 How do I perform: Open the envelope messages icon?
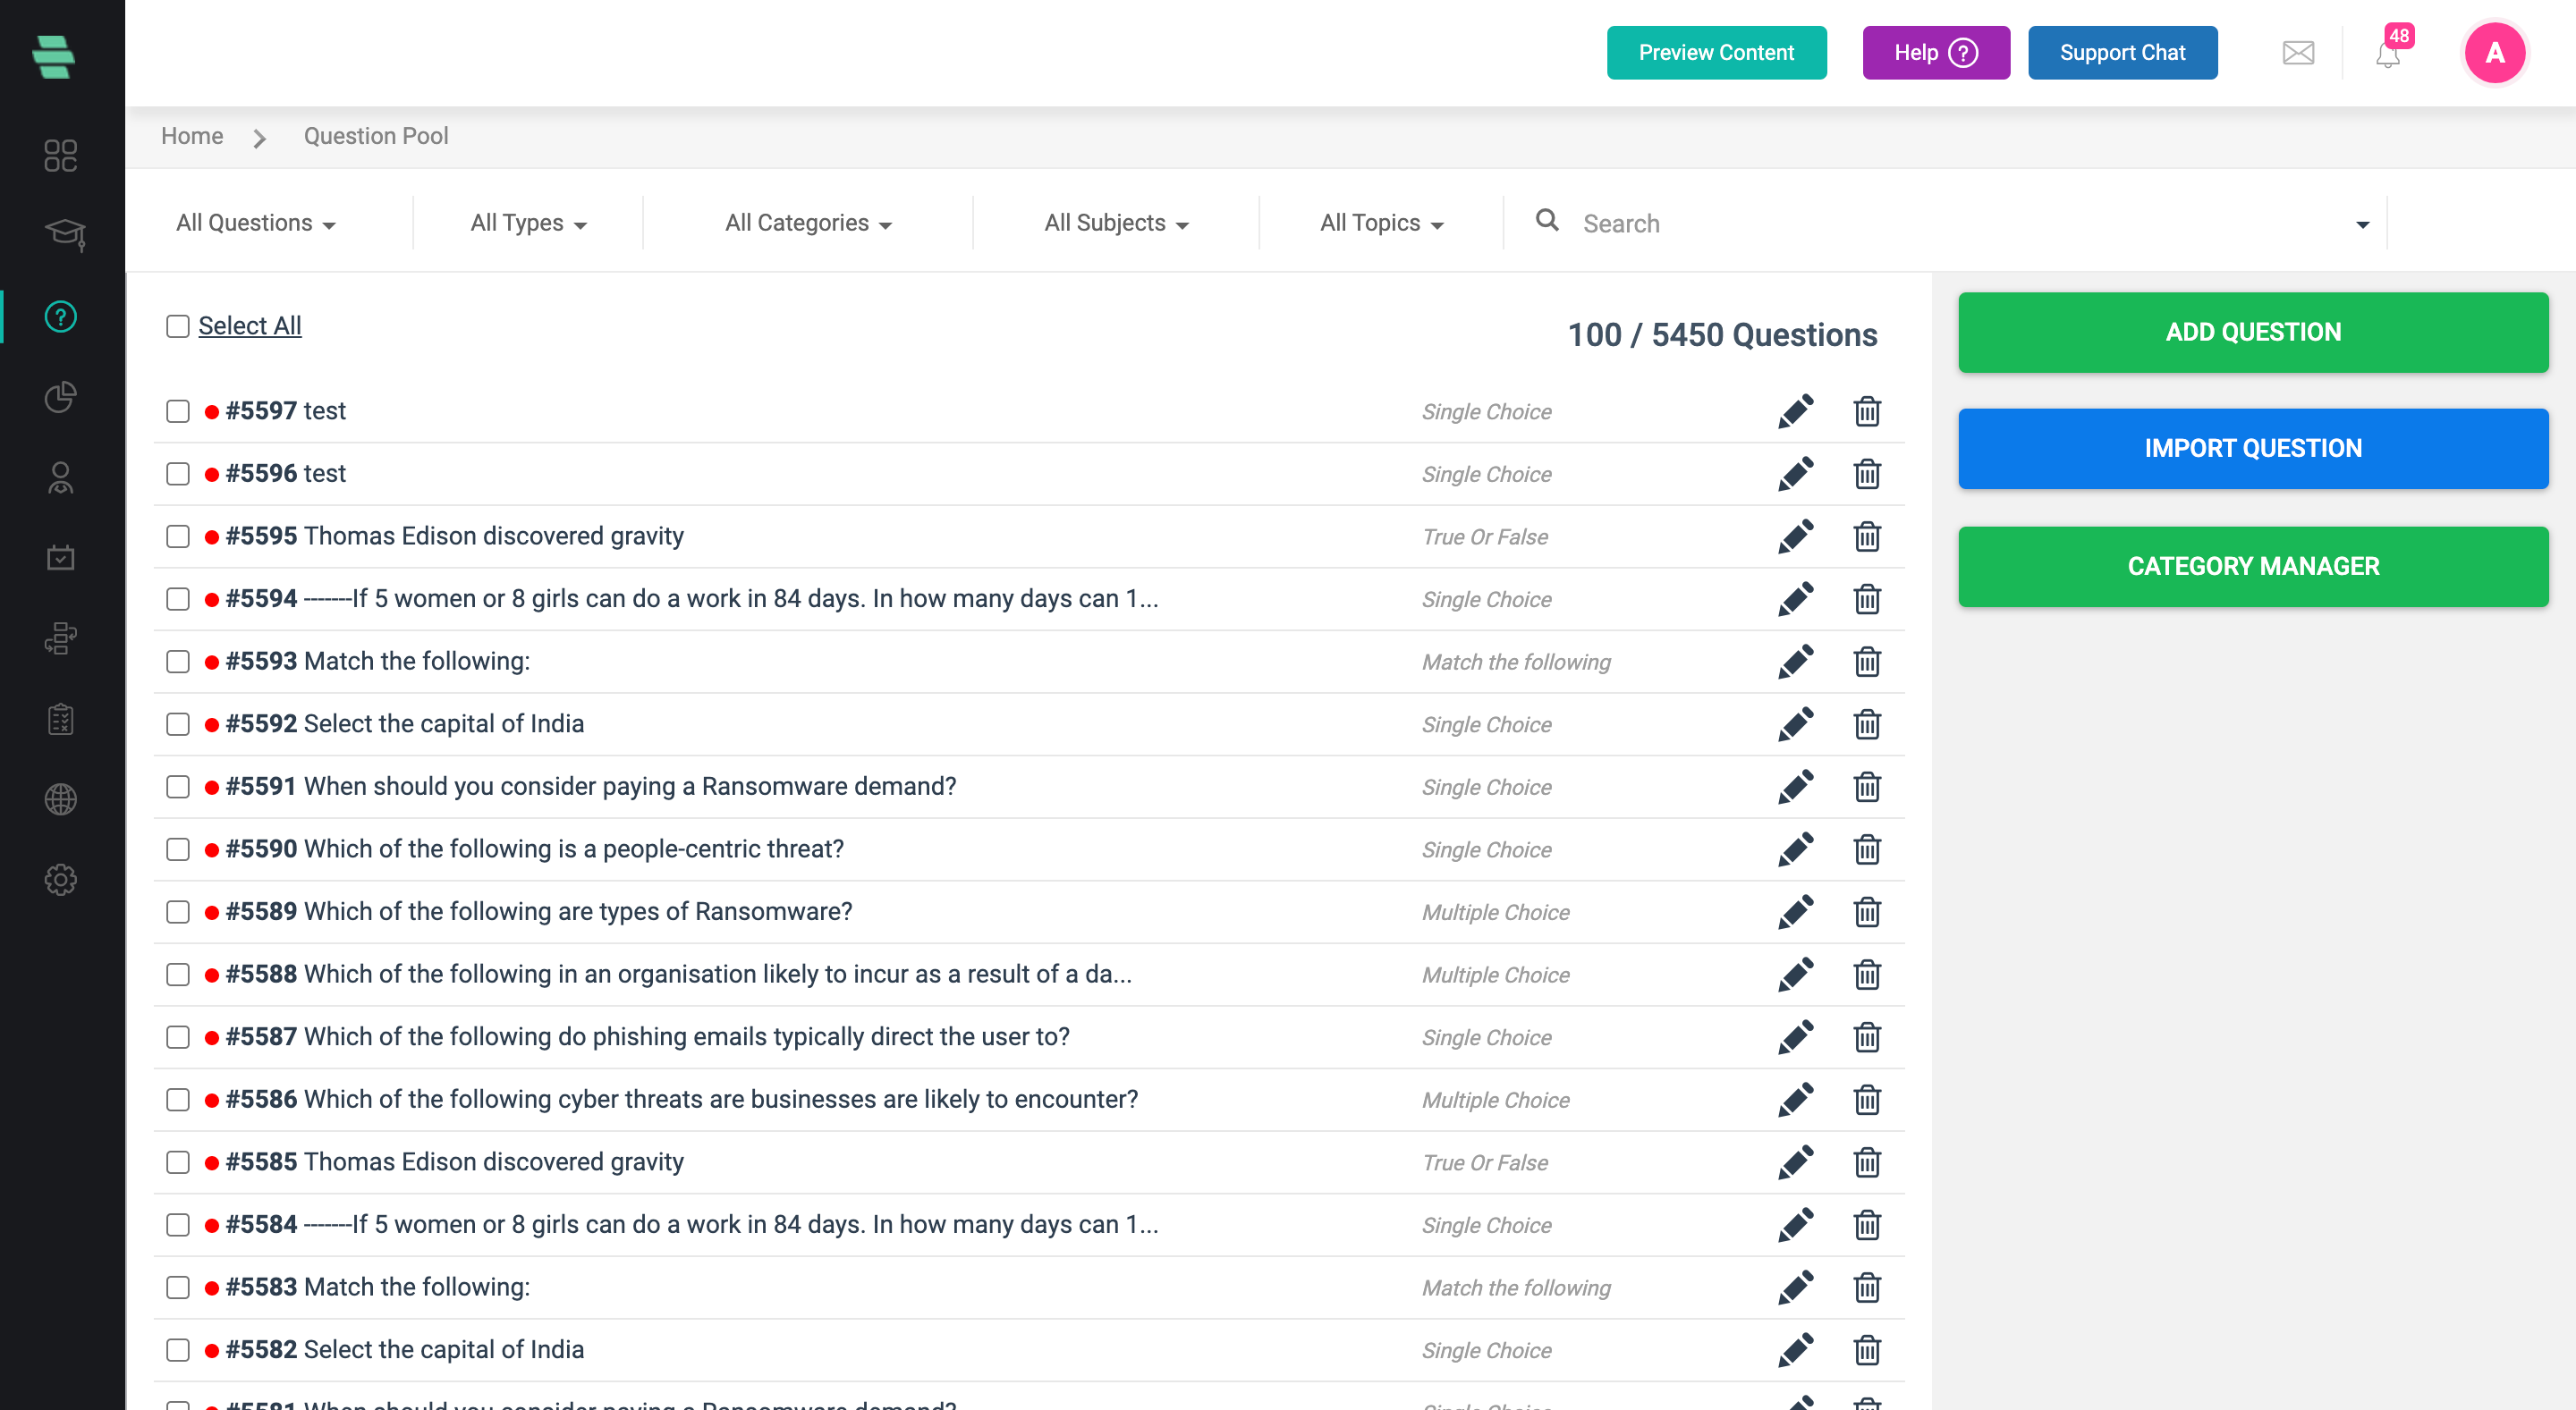[x=2297, y=53]
